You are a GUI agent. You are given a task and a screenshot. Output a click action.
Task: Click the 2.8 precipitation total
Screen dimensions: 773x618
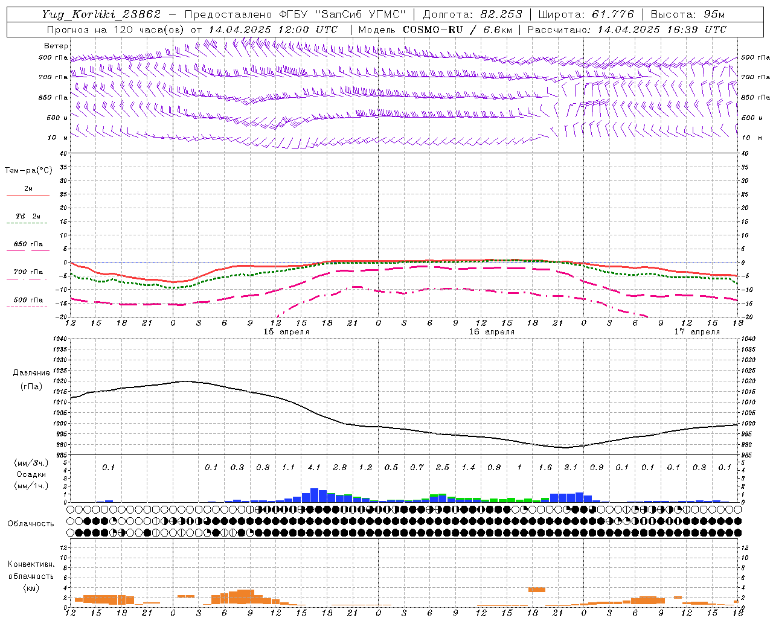[340, 468]
